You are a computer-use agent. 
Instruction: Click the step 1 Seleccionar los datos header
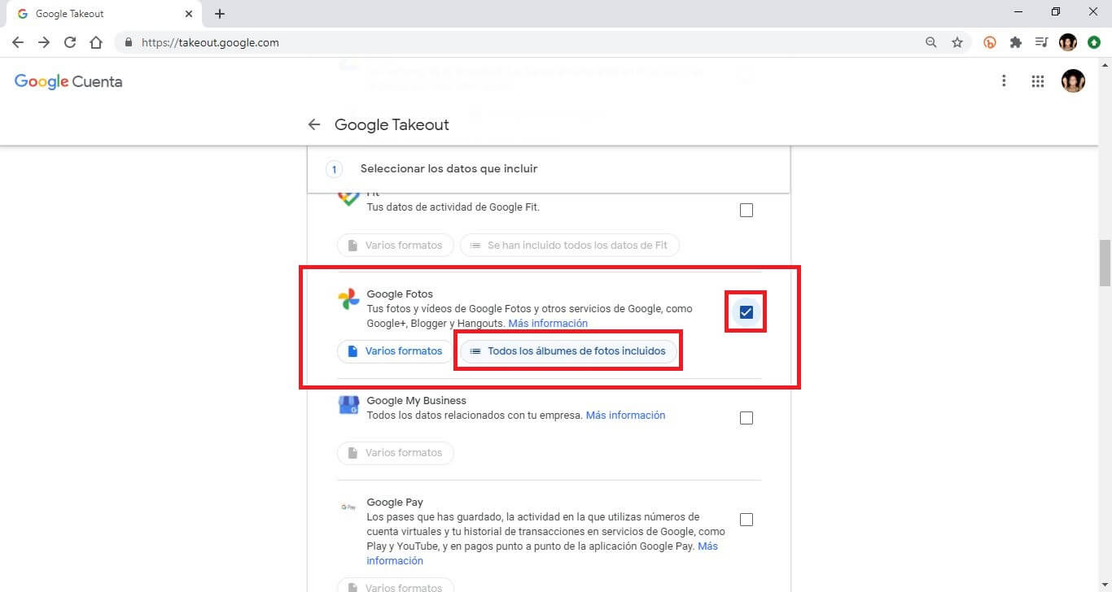[549, 169]
